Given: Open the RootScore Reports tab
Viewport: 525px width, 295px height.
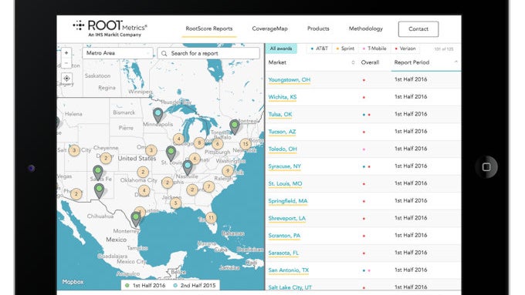Looking at the screenshot, I should click(x=209, y=28).
